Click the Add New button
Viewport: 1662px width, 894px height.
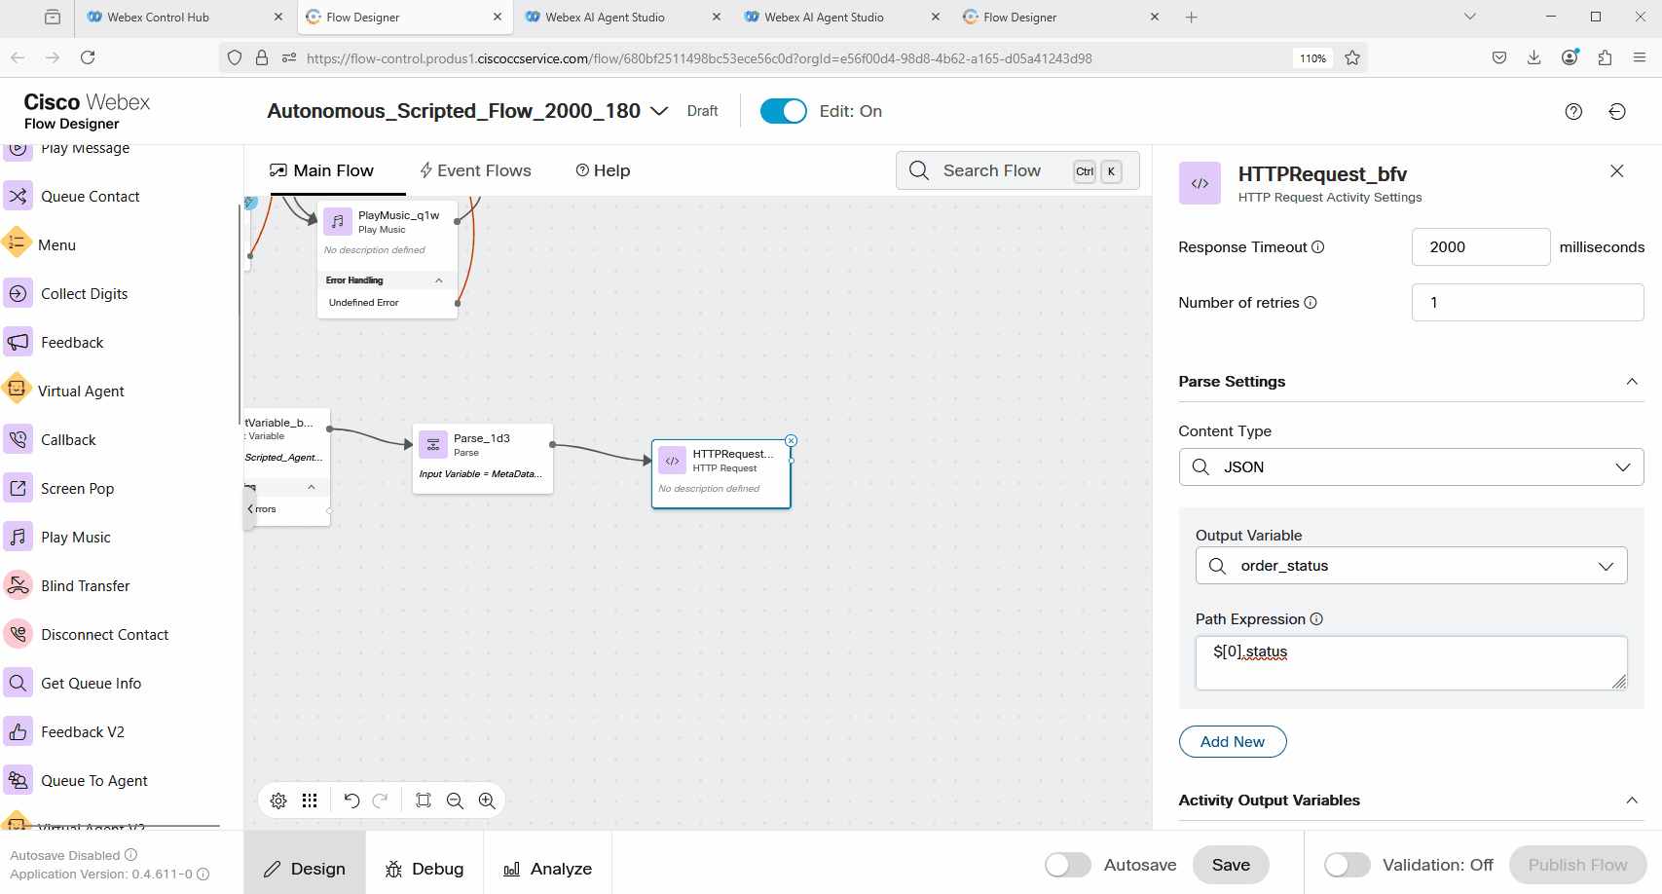(x=1233, y=742)
